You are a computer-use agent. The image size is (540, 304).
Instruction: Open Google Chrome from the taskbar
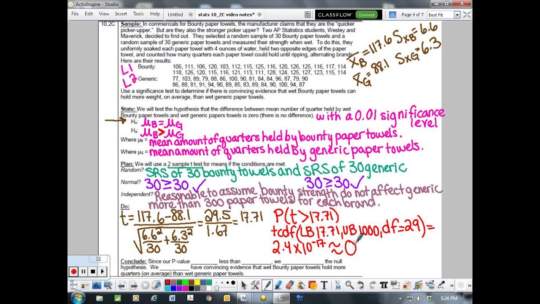(x=208, y=298)
